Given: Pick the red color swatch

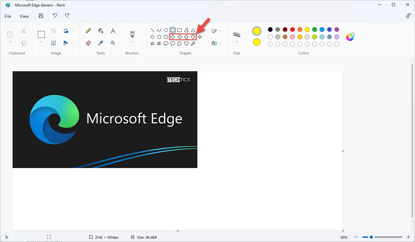Looking at the screenshot, I should (x=292, y=29).
